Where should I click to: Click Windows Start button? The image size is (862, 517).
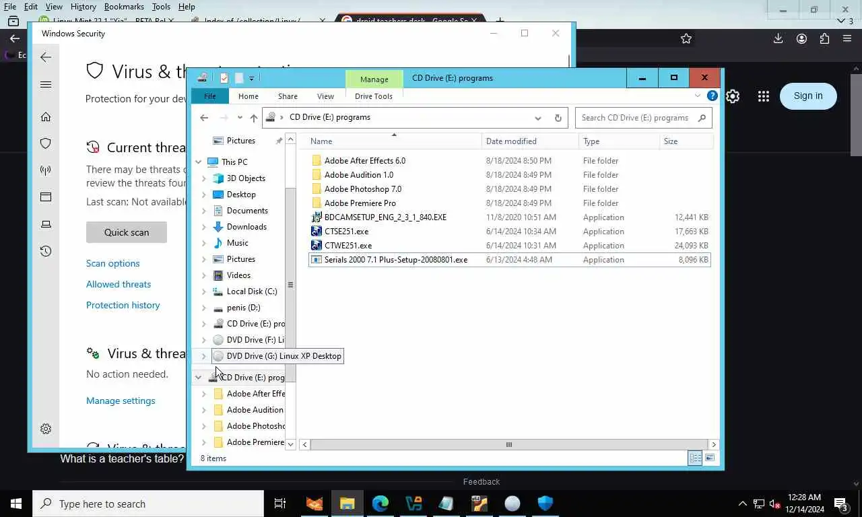(16, 504)
